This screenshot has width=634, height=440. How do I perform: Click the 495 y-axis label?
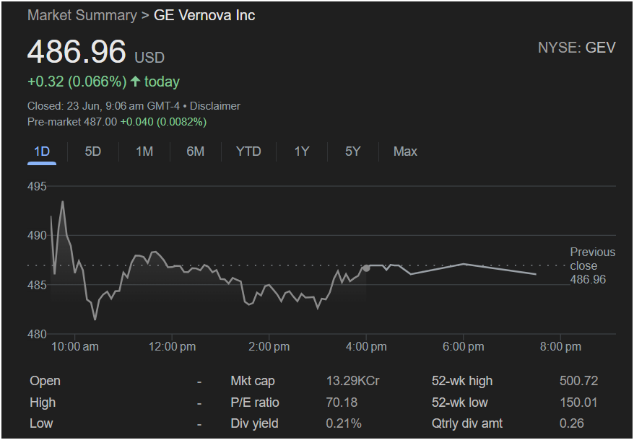point(38,187)
